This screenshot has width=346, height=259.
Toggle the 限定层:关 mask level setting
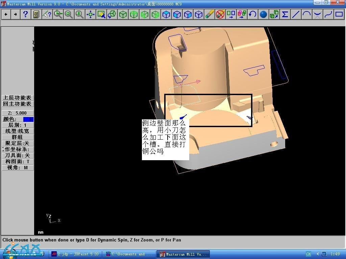click(18, 143)
